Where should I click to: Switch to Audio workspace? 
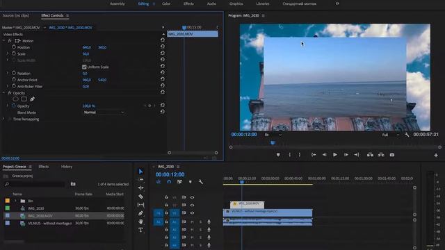[x=211, y=3]
